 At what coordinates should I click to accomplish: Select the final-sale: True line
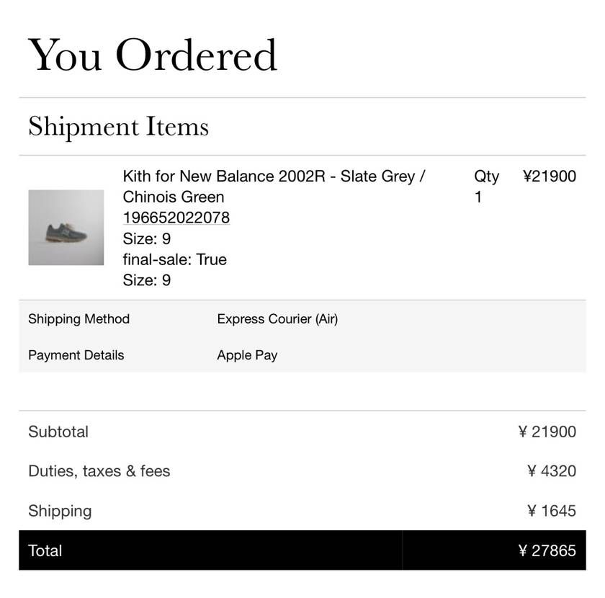pyautogui.click(x=175, y=259)
